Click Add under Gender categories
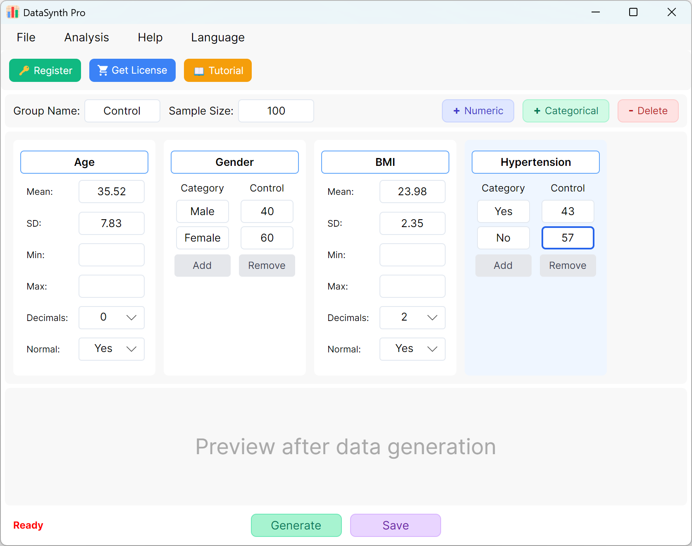Screen dimensions: 692x546 pos(203,266)
